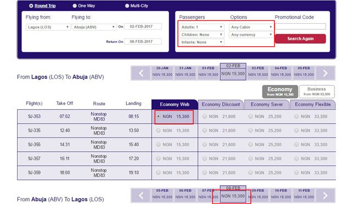
Task: Pick Economy Flexible fare for flight 9J-359
Action: 297,173
